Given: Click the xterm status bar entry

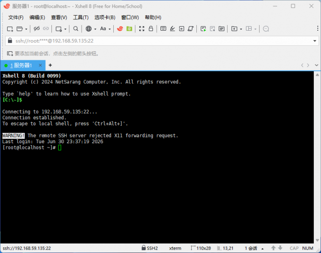Looking at the screenshot, I should click(x=175, y=248).
